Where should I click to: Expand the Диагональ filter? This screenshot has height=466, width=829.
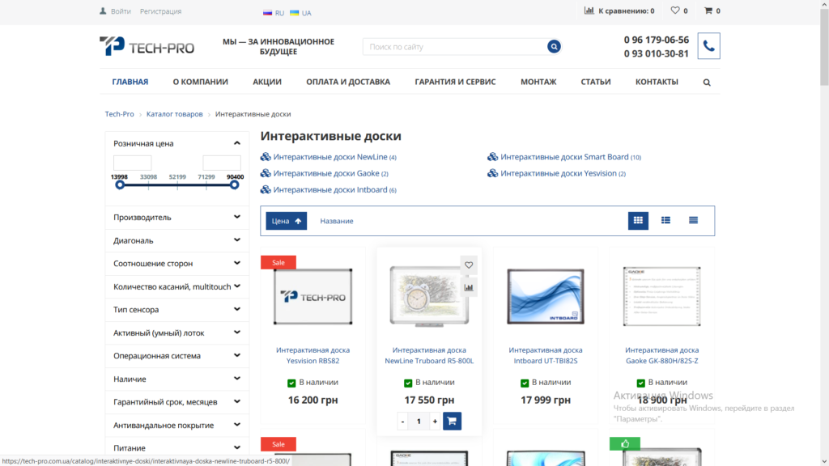[237, 240]
